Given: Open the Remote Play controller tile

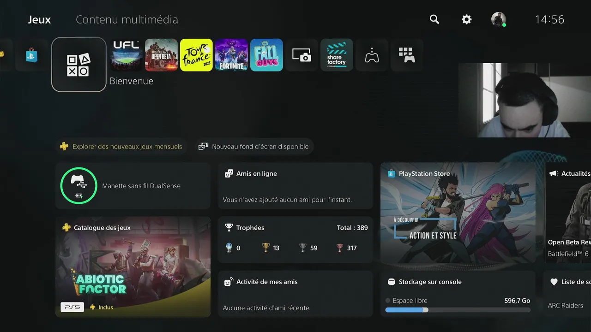Looking at the screenshot, I should pos(372,55).
